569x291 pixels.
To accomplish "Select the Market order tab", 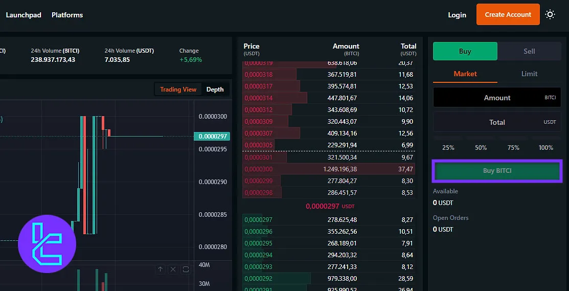I will click(x=465, y=74).
